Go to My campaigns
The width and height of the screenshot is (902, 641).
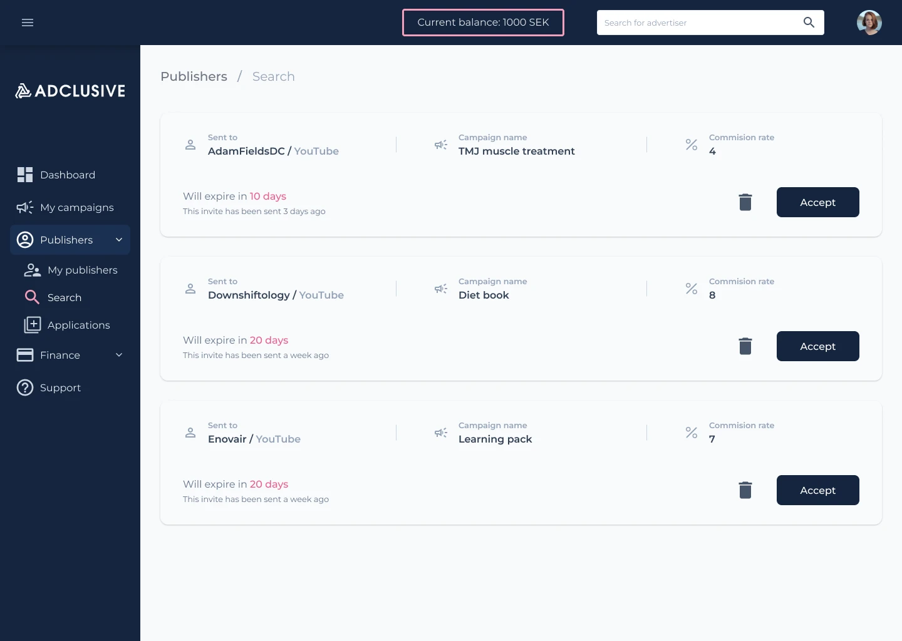pyautogui.click(x=70, y=207)
